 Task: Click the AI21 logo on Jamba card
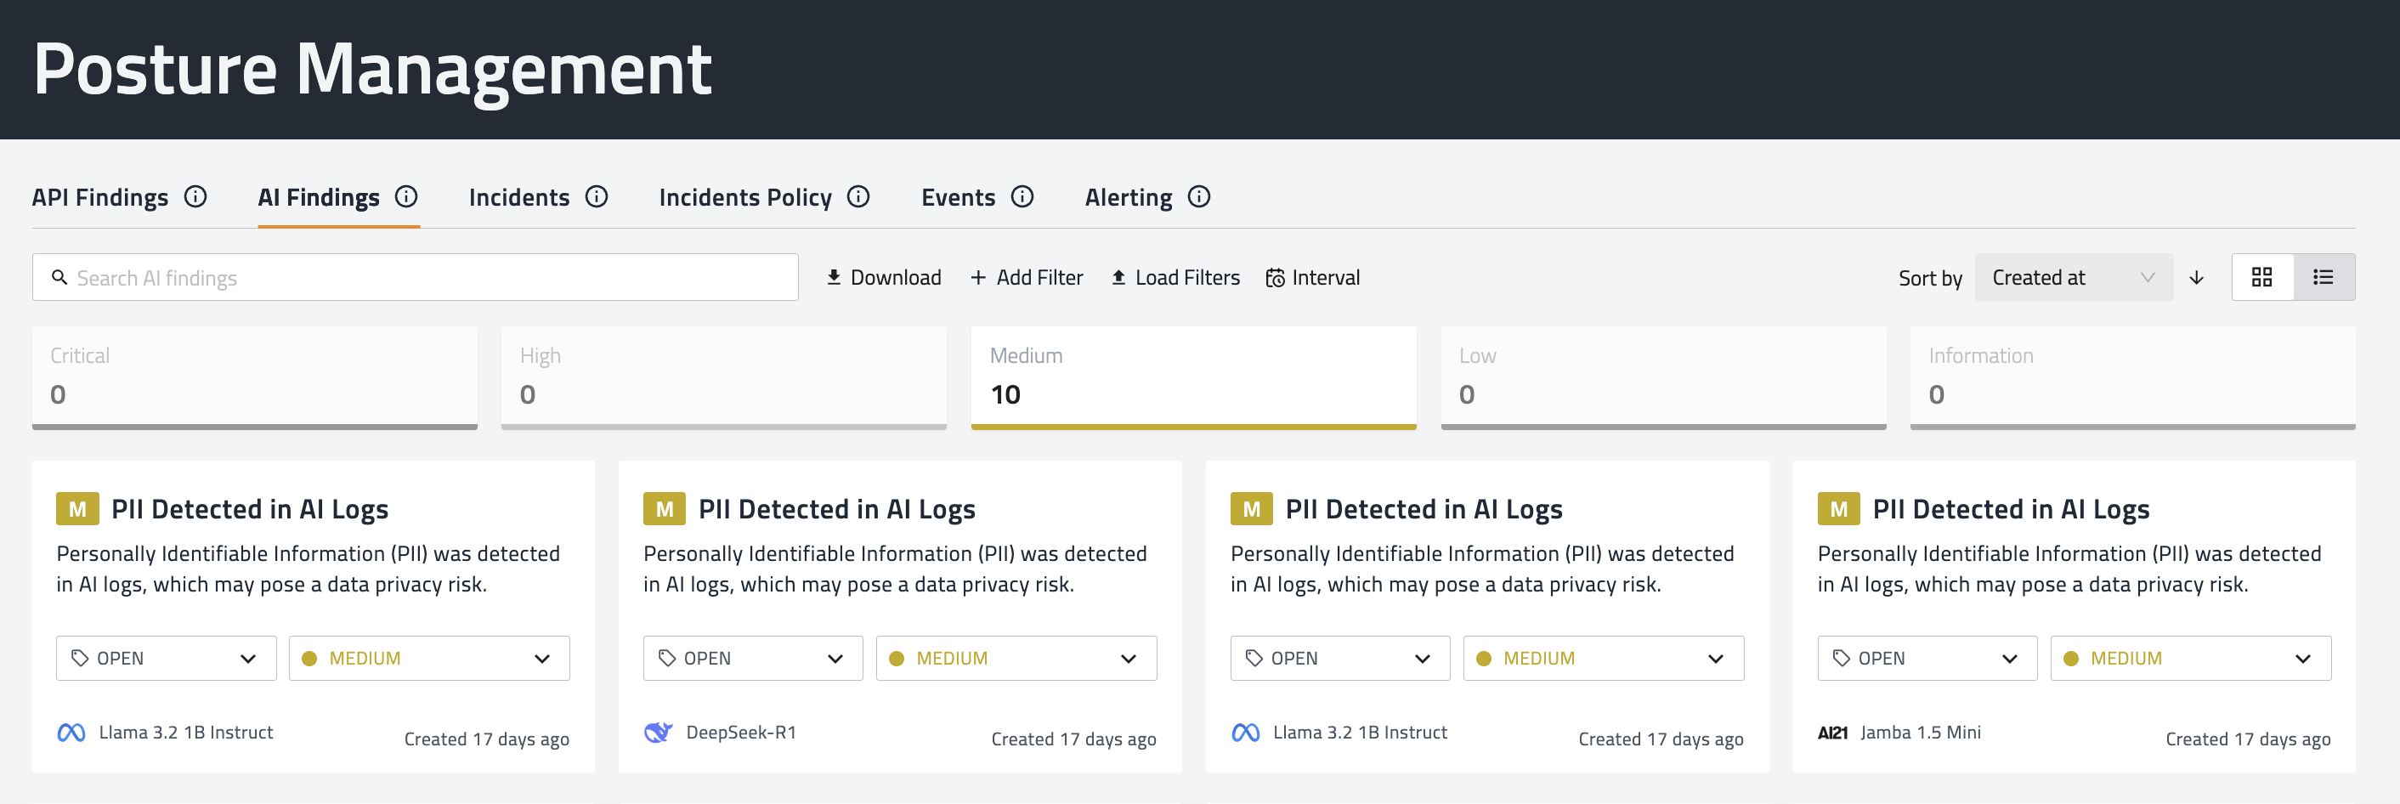click(x=1831, y=733)
